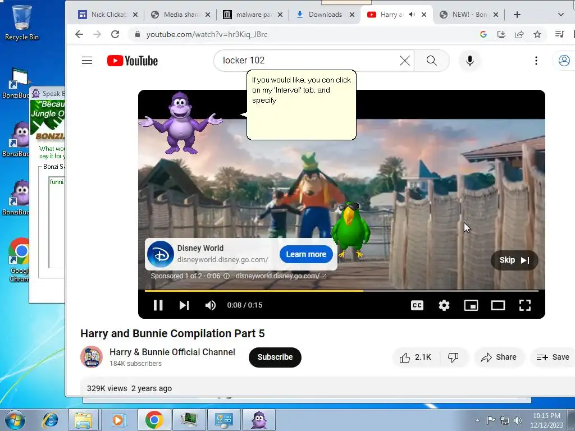Open the YouTube guide hamburger menu

(x=87, y=61)
